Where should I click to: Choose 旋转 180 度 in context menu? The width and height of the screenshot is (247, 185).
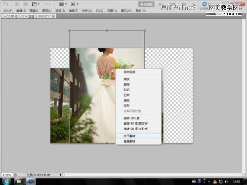[x=138, y=118]
